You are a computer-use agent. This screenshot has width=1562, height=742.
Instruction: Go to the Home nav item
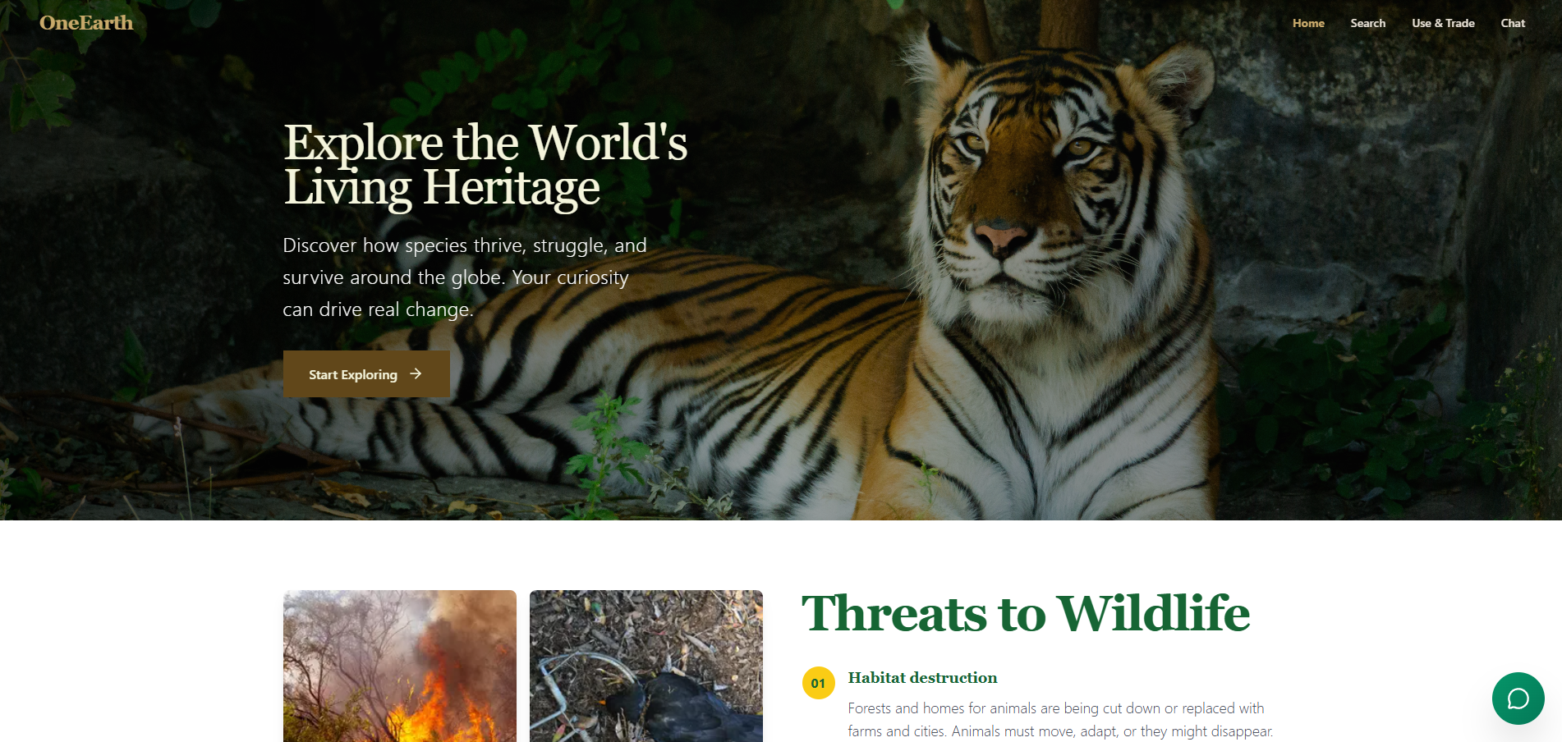coord(1308,23)
